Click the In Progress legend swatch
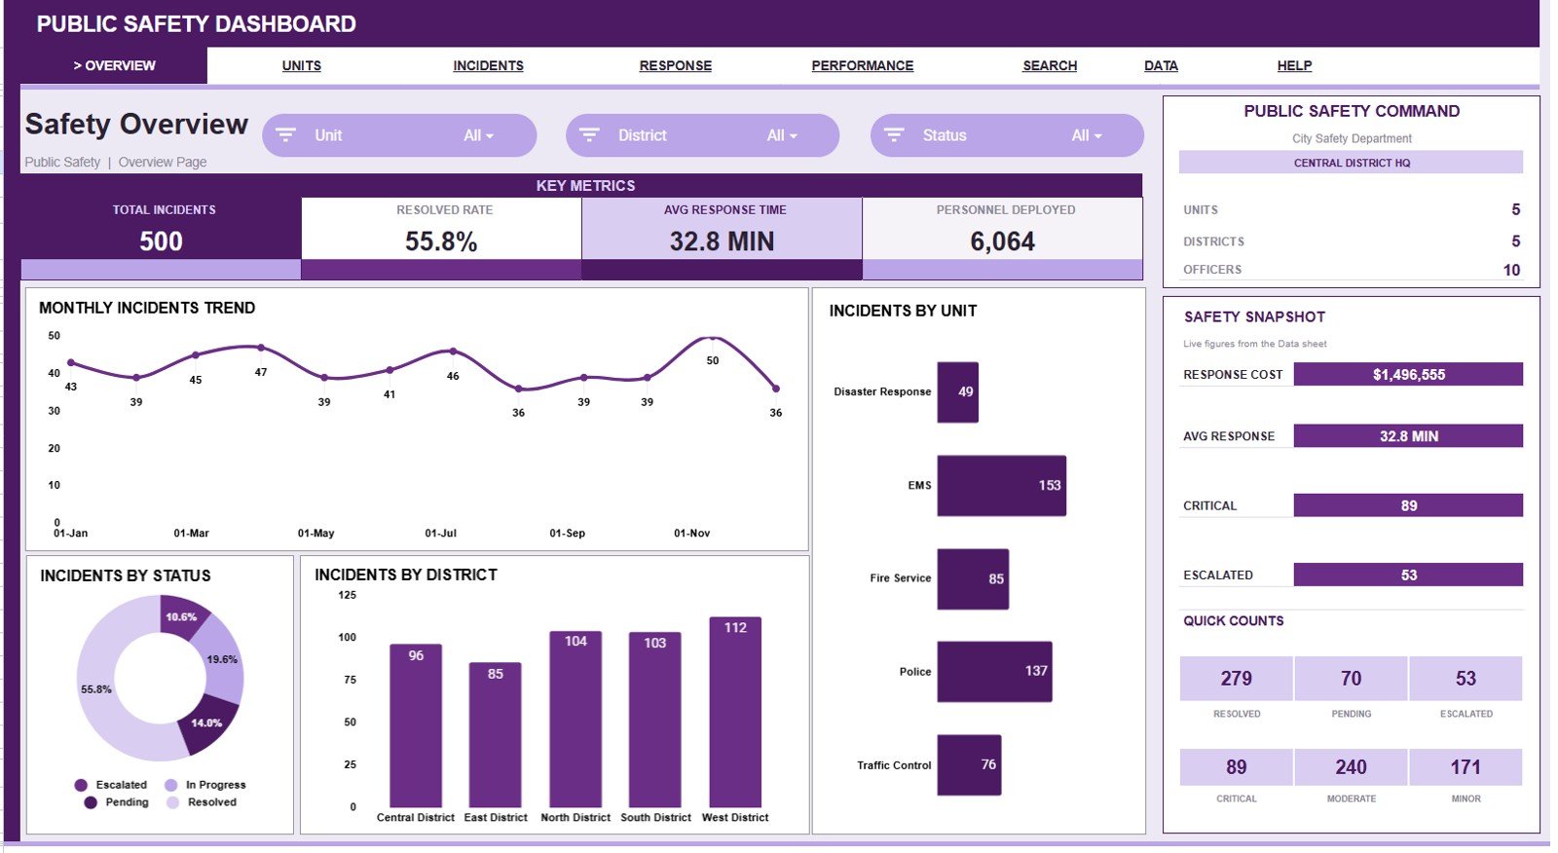1558x853 pixels. pos(171,785)
